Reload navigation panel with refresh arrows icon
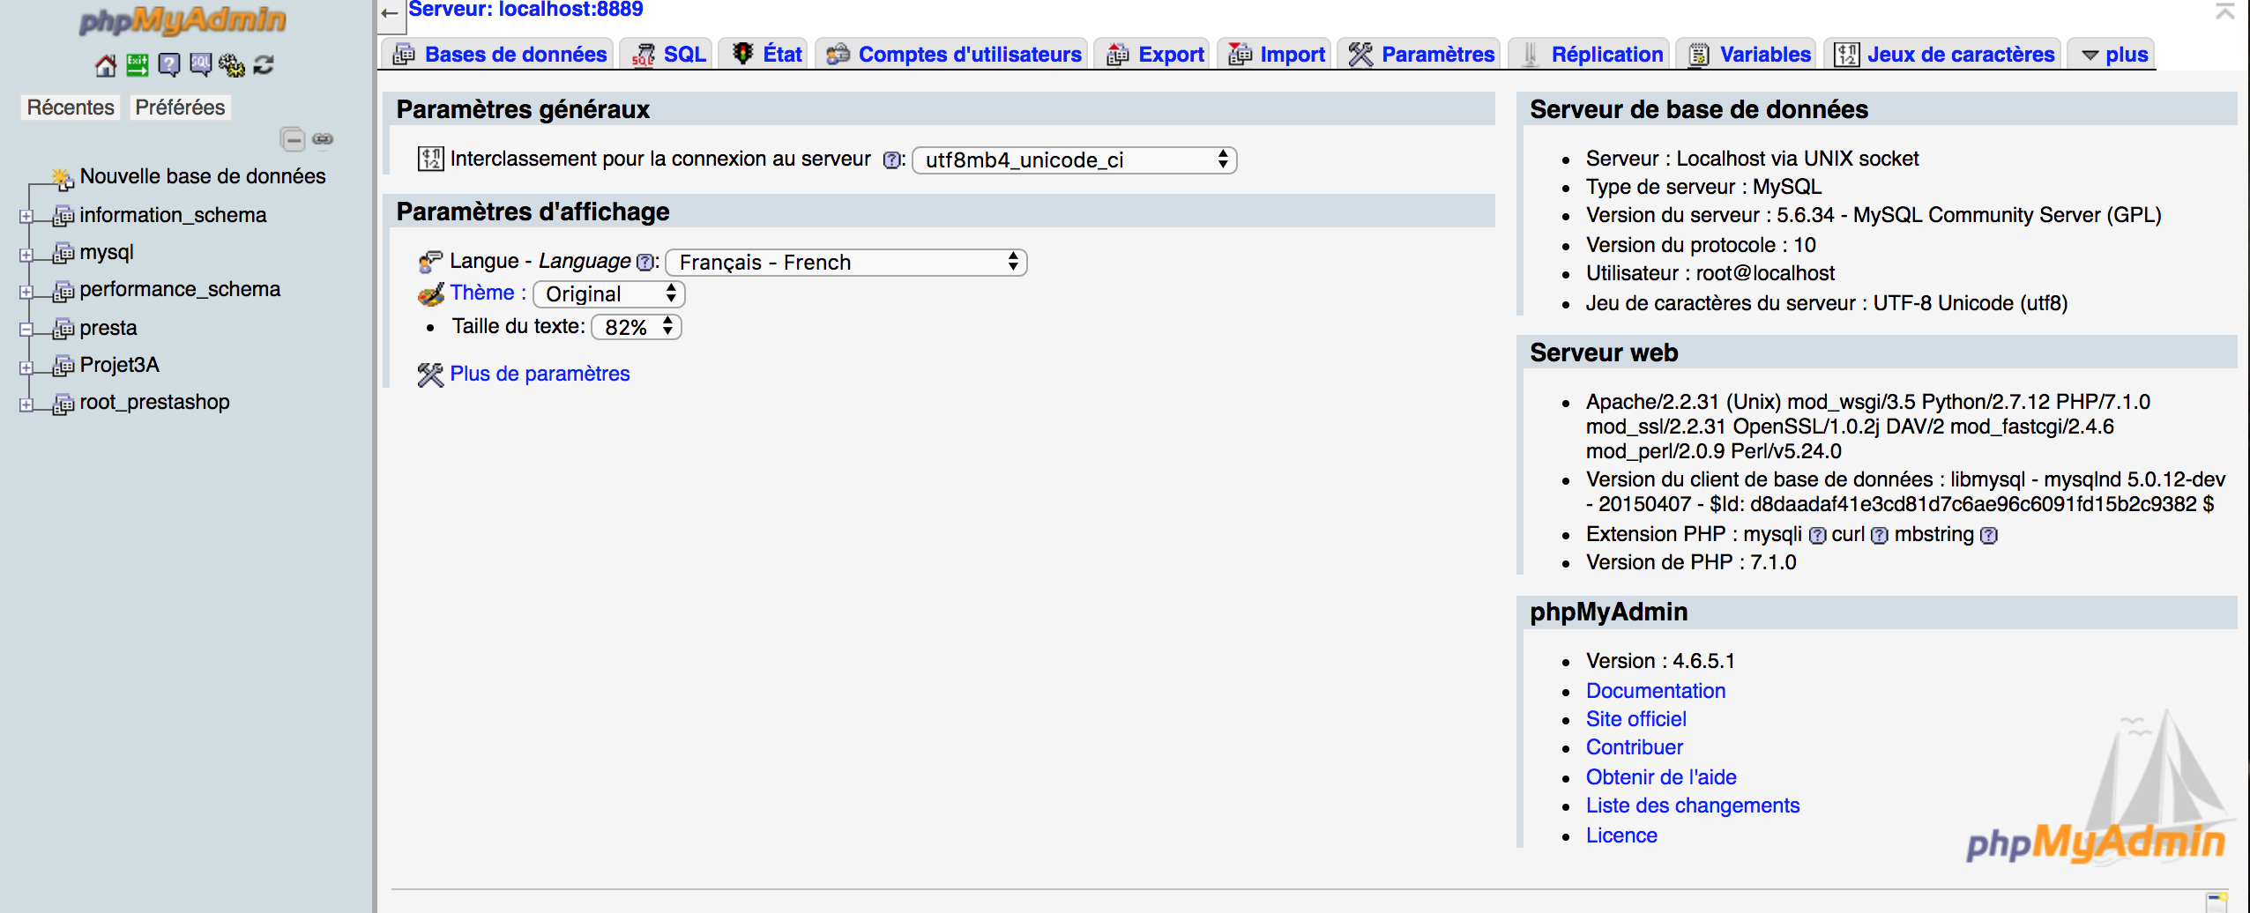 (x=264, y=65)
